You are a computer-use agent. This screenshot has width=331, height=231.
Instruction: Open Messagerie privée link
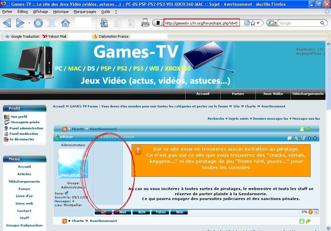coord(25,122)
